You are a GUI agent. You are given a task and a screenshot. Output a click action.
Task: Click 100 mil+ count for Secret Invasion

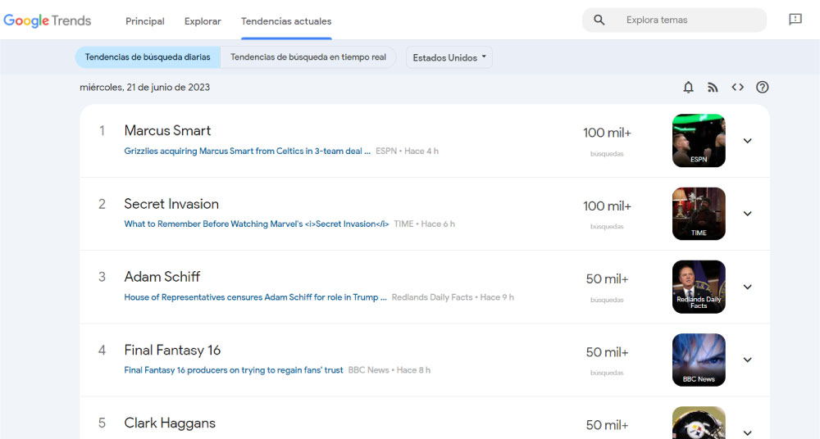[x=607, y=206]
